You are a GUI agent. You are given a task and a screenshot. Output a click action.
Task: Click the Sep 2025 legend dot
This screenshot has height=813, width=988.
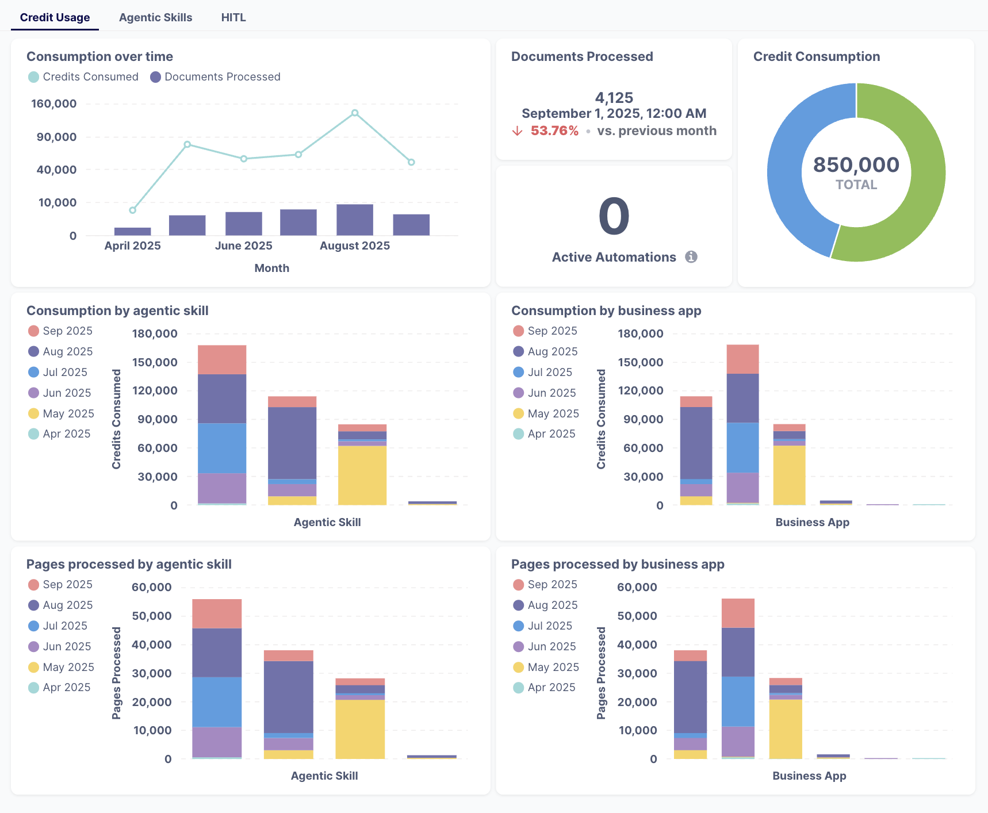click(33, 331)
